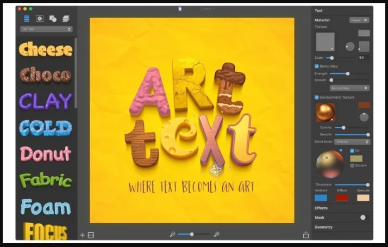The width and height of the screenshot is (388, 247).
Task: Click the environment Smooth slider
Action: pos(352,134)
